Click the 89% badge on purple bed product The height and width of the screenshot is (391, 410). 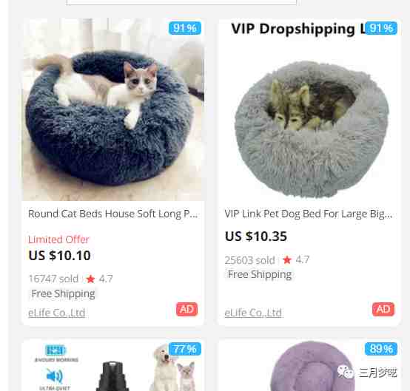click(381, 349)
